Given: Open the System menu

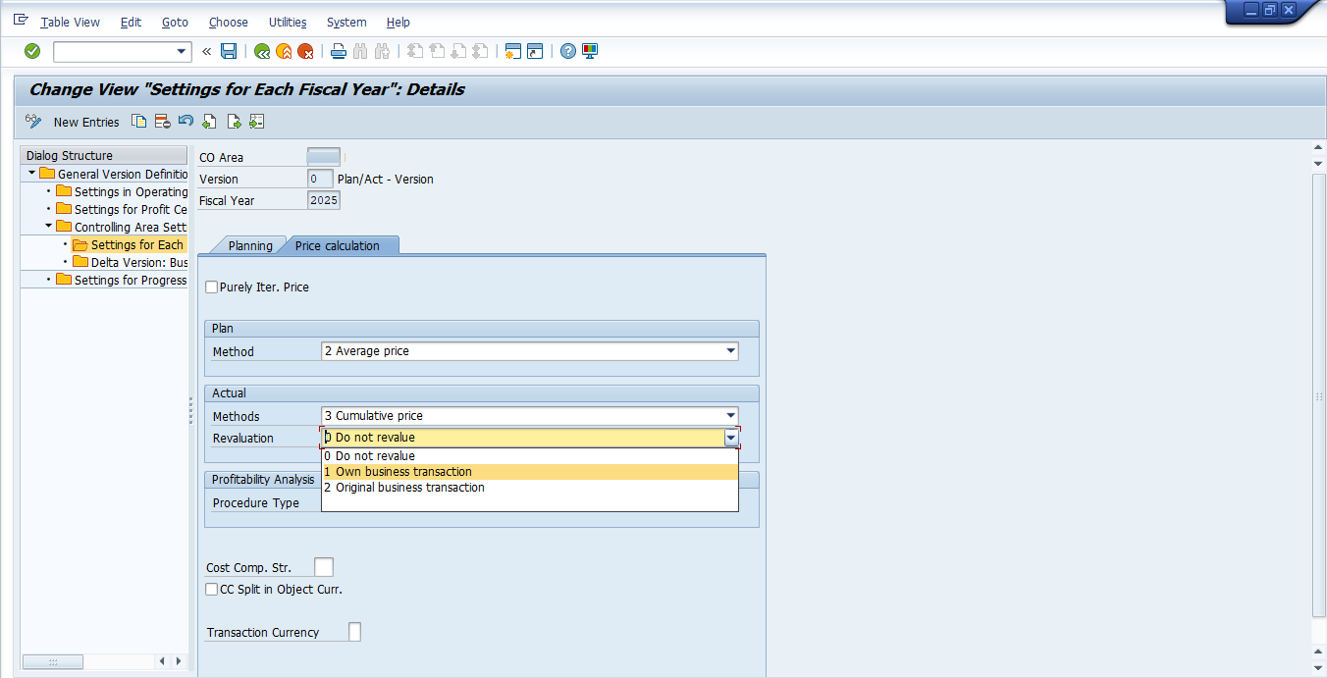Looking at the screenshot, I should pyautogui.click(x=346, y=22).
